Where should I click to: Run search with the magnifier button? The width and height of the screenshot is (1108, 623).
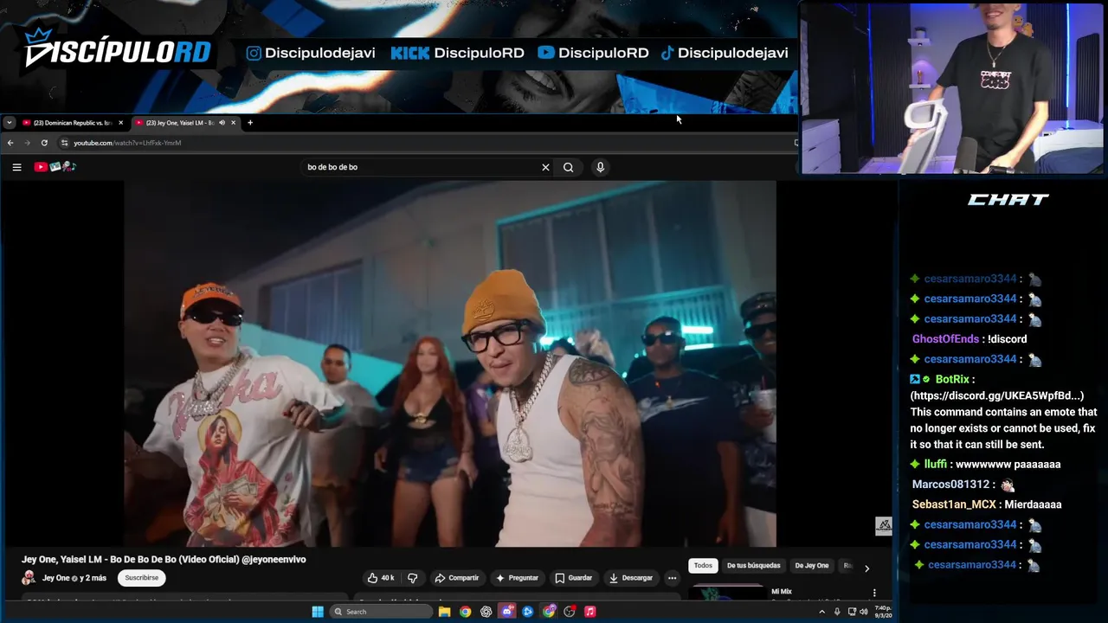click(568, 167)
